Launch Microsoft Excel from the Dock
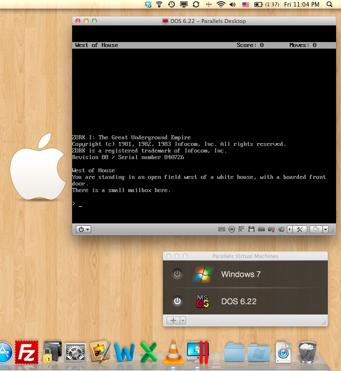 (x=148, y=352)
